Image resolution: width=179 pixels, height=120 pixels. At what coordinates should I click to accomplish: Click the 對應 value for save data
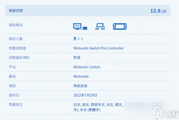77,58
